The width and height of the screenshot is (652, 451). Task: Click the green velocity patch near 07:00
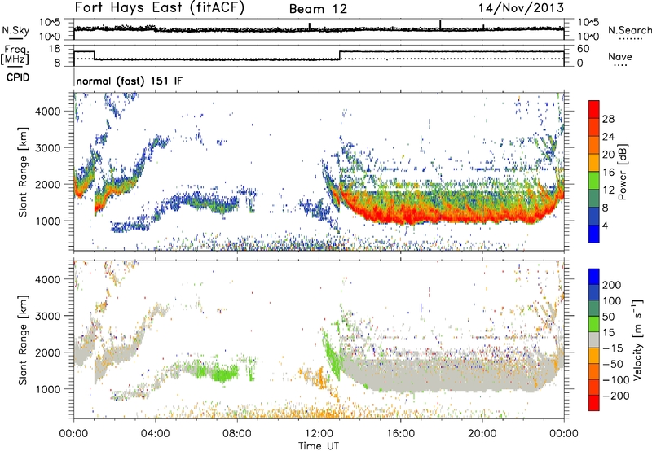[225, 373]
